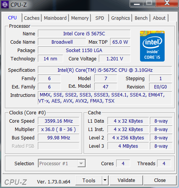Click the Bus Speed value 99.98 MHz
This screenshot has width=179, height=188.
[x=59, y=138]
